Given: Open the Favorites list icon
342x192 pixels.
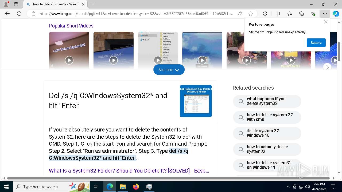Looking at the screenshot, I should pos(290,14).
